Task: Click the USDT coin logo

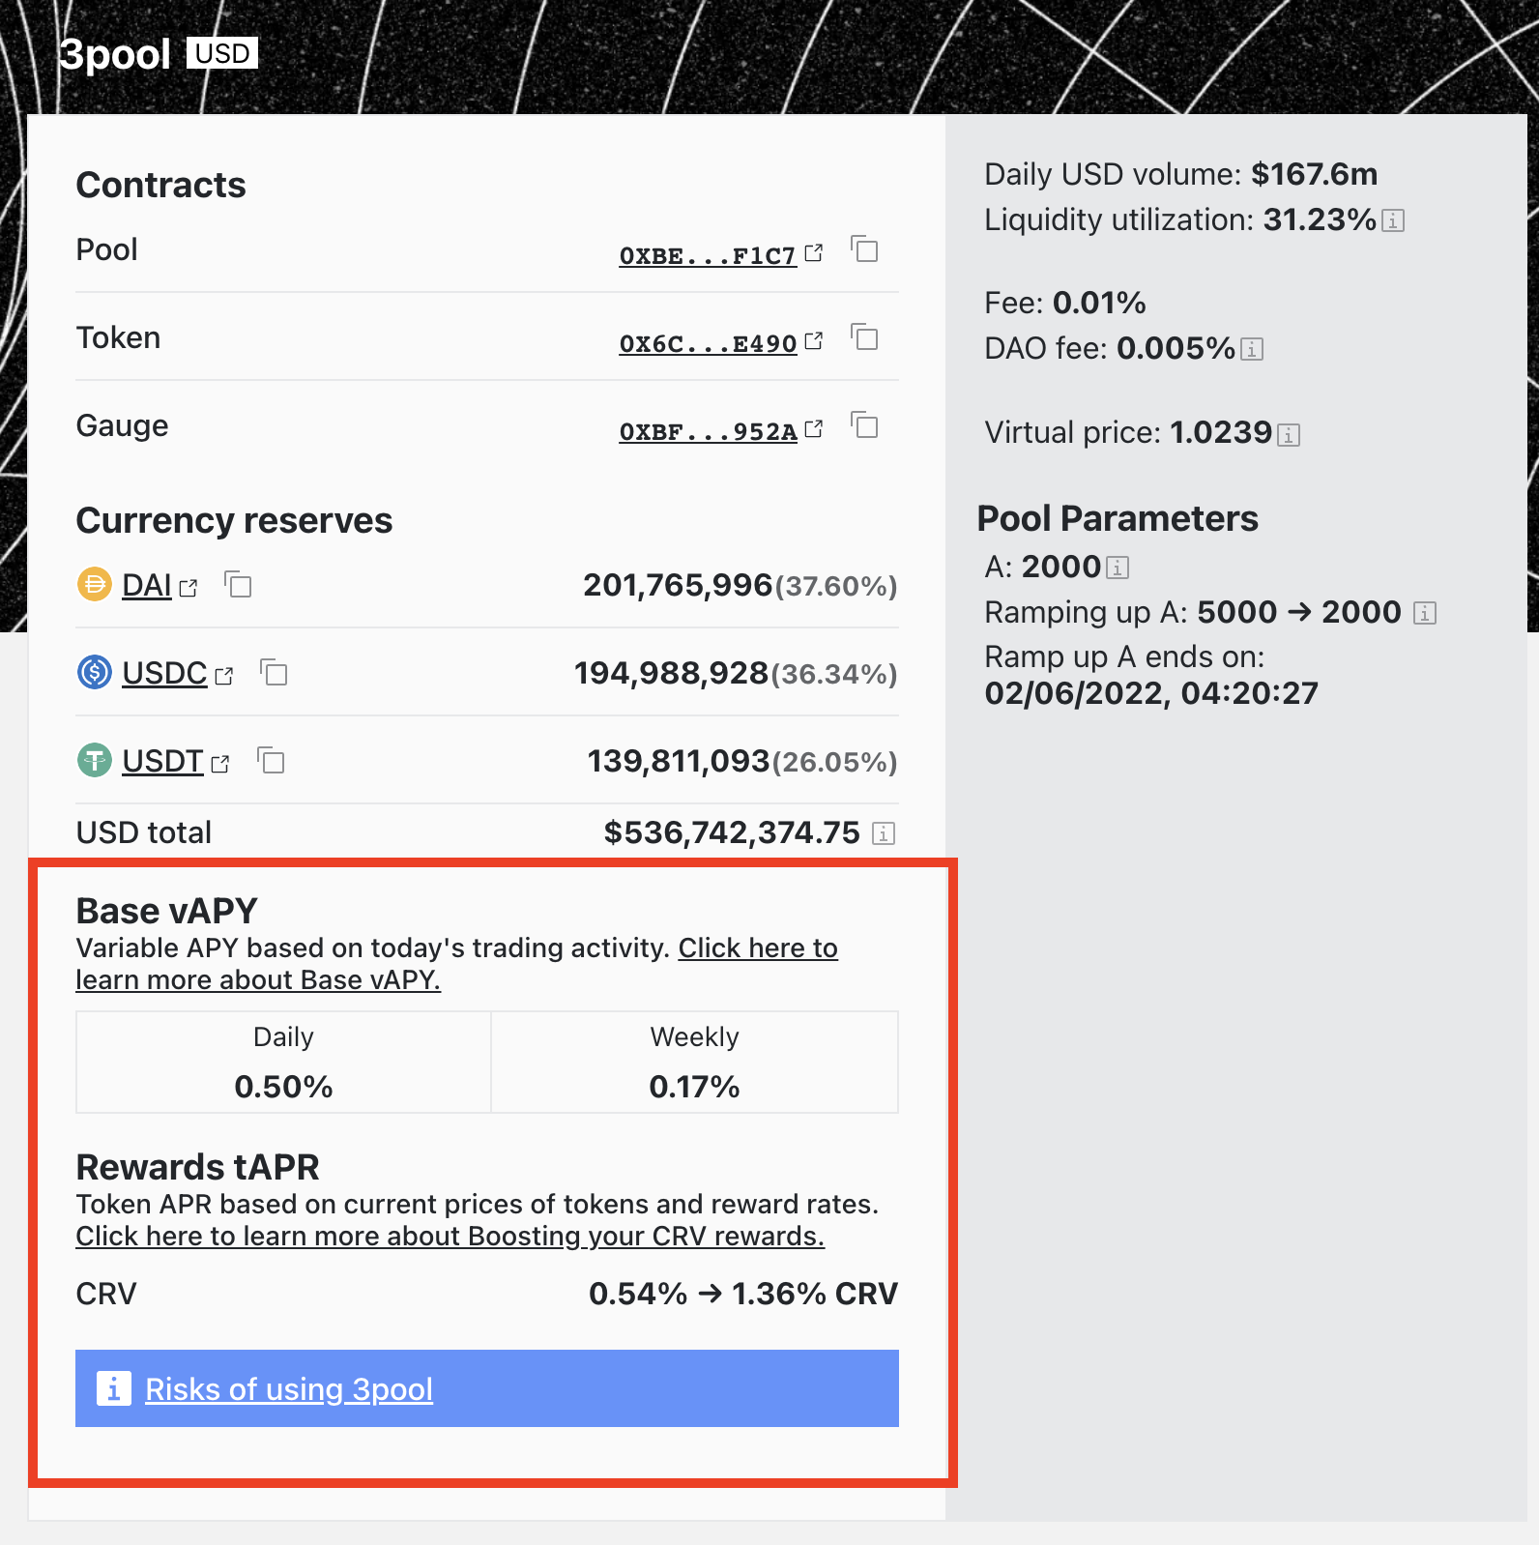Action: point(95,760)
